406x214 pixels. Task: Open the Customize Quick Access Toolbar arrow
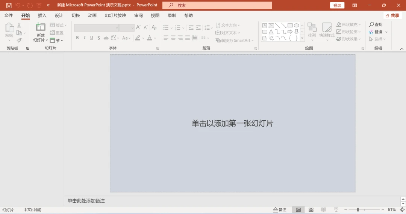(x=48, y=5)
